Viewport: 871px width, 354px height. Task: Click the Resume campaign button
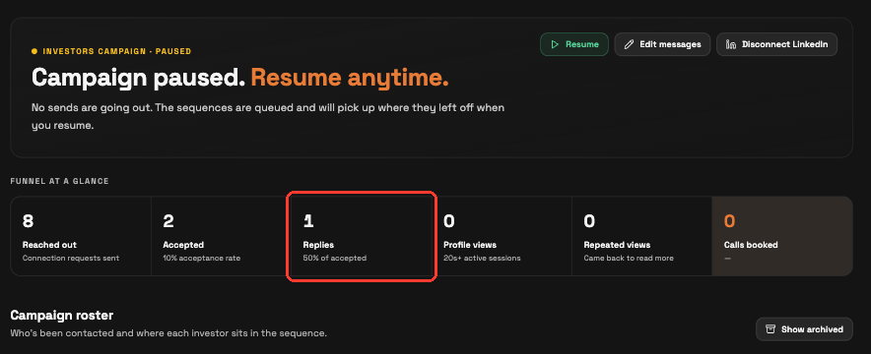point(573,44)
